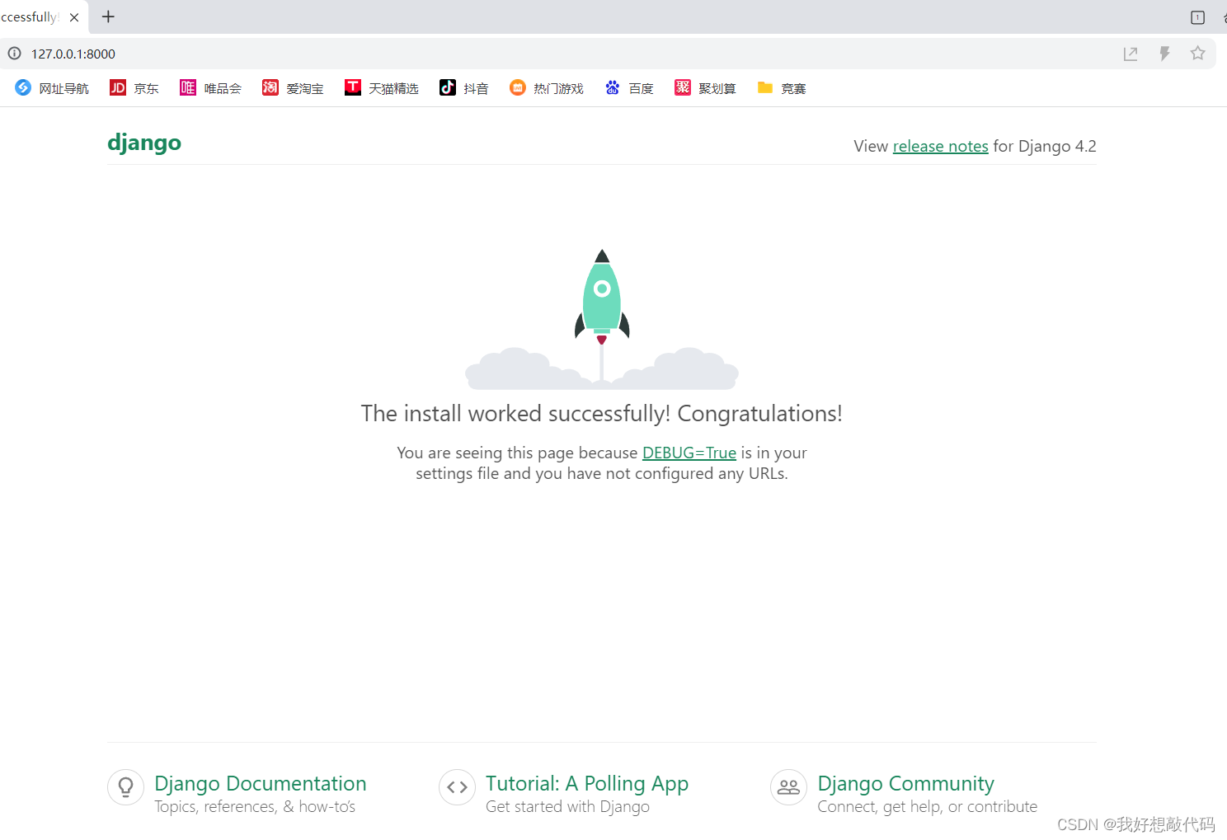This screenshot has width=1227, height=840.
Task: Open the 聚划算 bookmark
Action: [x=706, y=88]
